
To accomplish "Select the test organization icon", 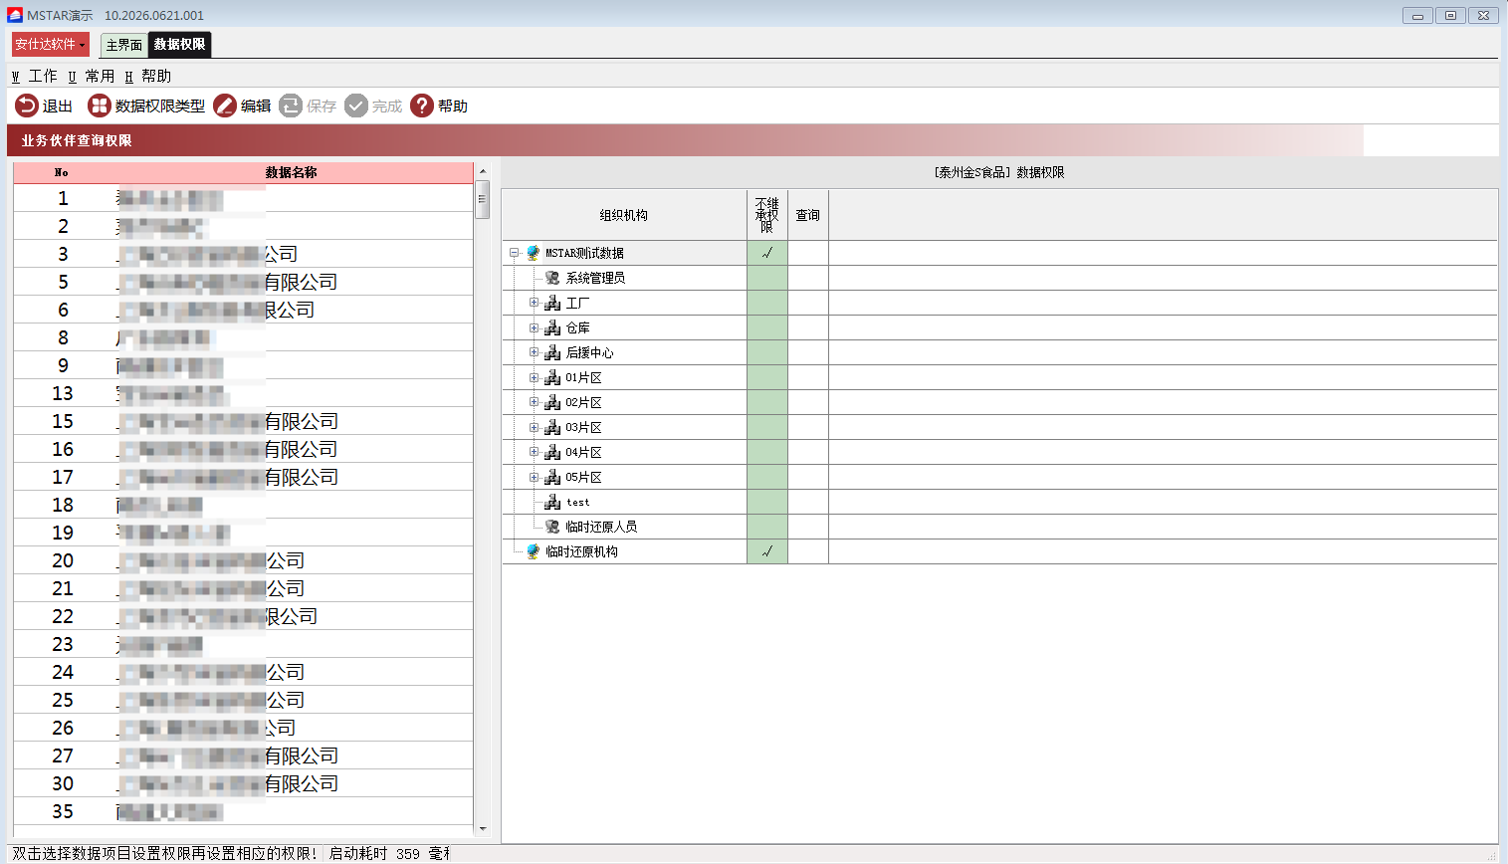I will [552, 502].
